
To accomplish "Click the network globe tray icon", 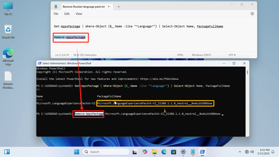I will point(247,152).
